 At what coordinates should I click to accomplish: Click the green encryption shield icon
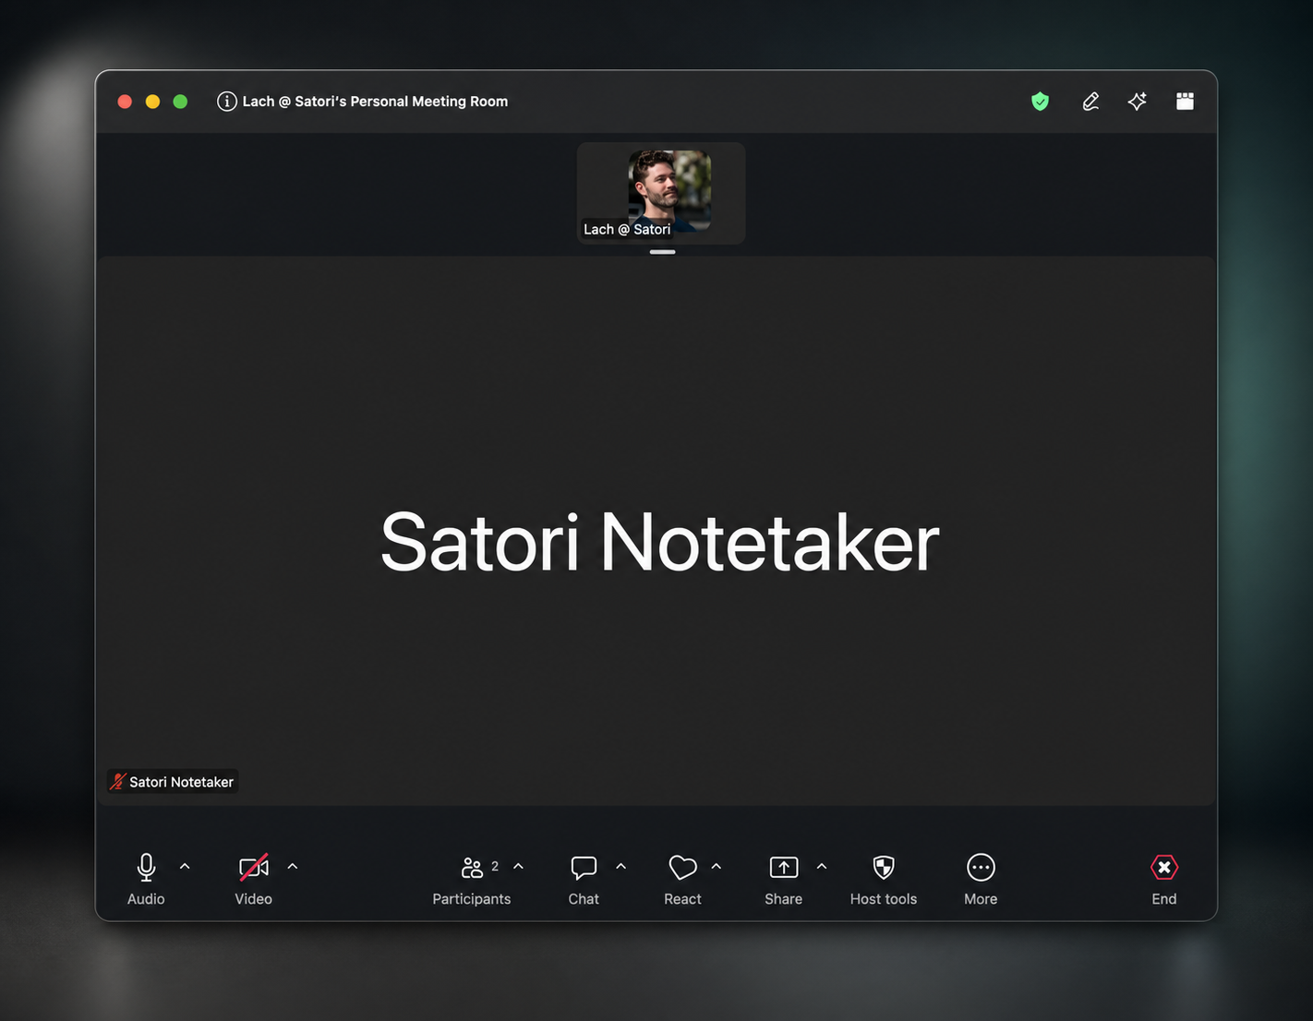coord(1041,102)
